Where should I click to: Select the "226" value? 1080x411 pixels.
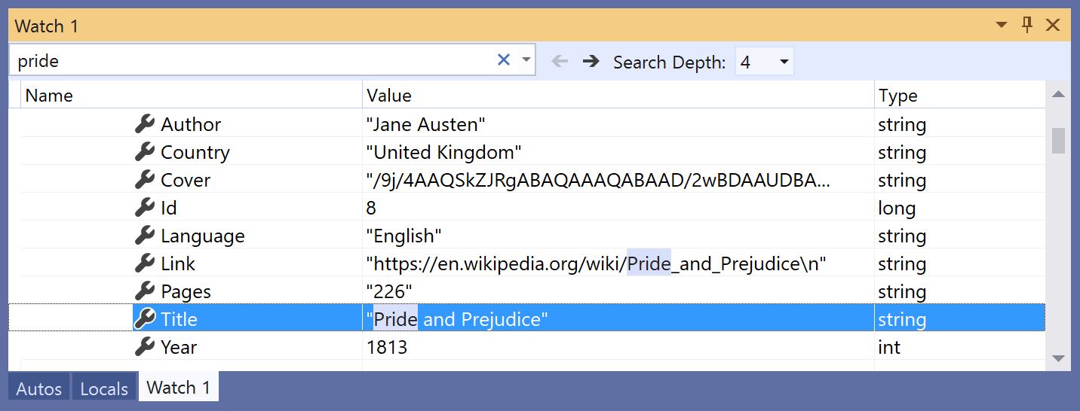(x=389, y=291)
